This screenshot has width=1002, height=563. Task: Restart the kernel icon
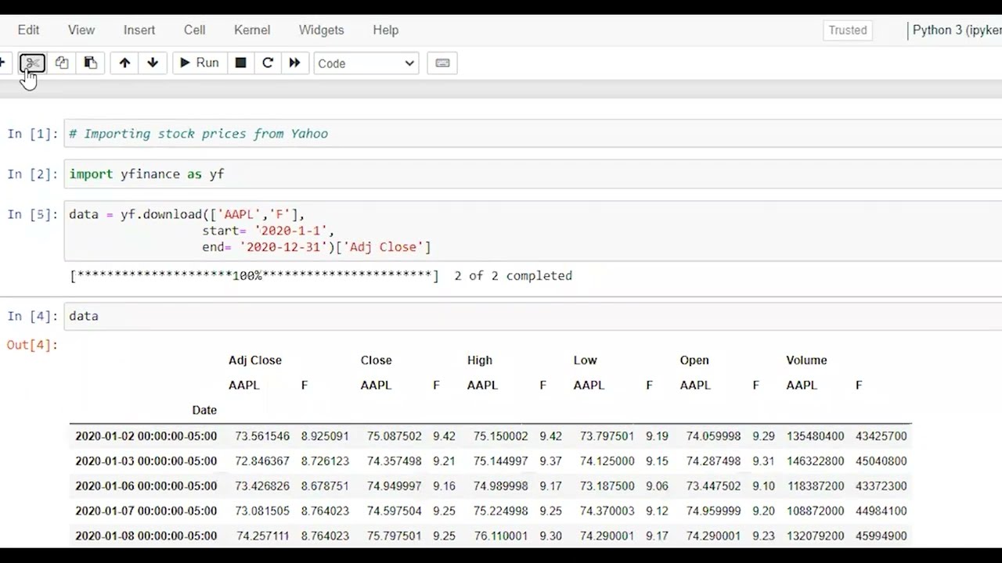(x=268, y=63)
